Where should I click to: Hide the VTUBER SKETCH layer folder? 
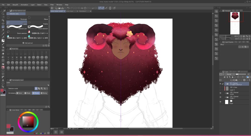pos(220,84)
